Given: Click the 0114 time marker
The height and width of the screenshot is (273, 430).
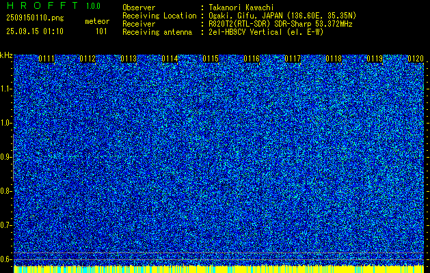Looking at the screenshot, I should (x=170, y=59).
